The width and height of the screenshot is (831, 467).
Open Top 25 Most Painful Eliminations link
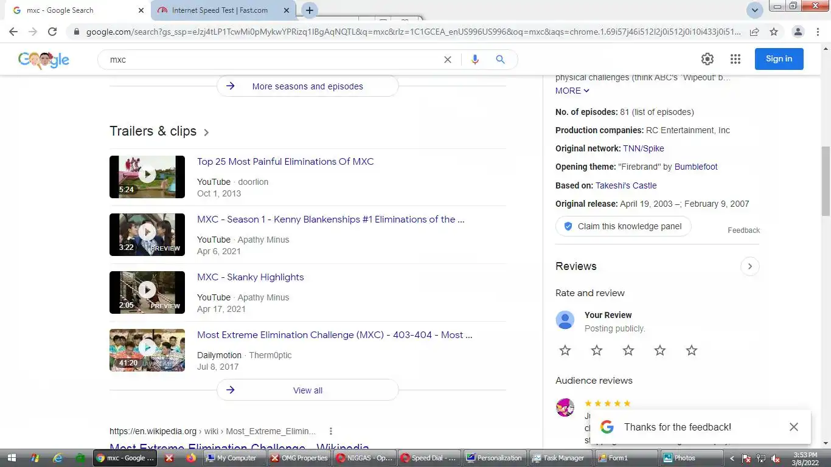(x=285, y=162)
